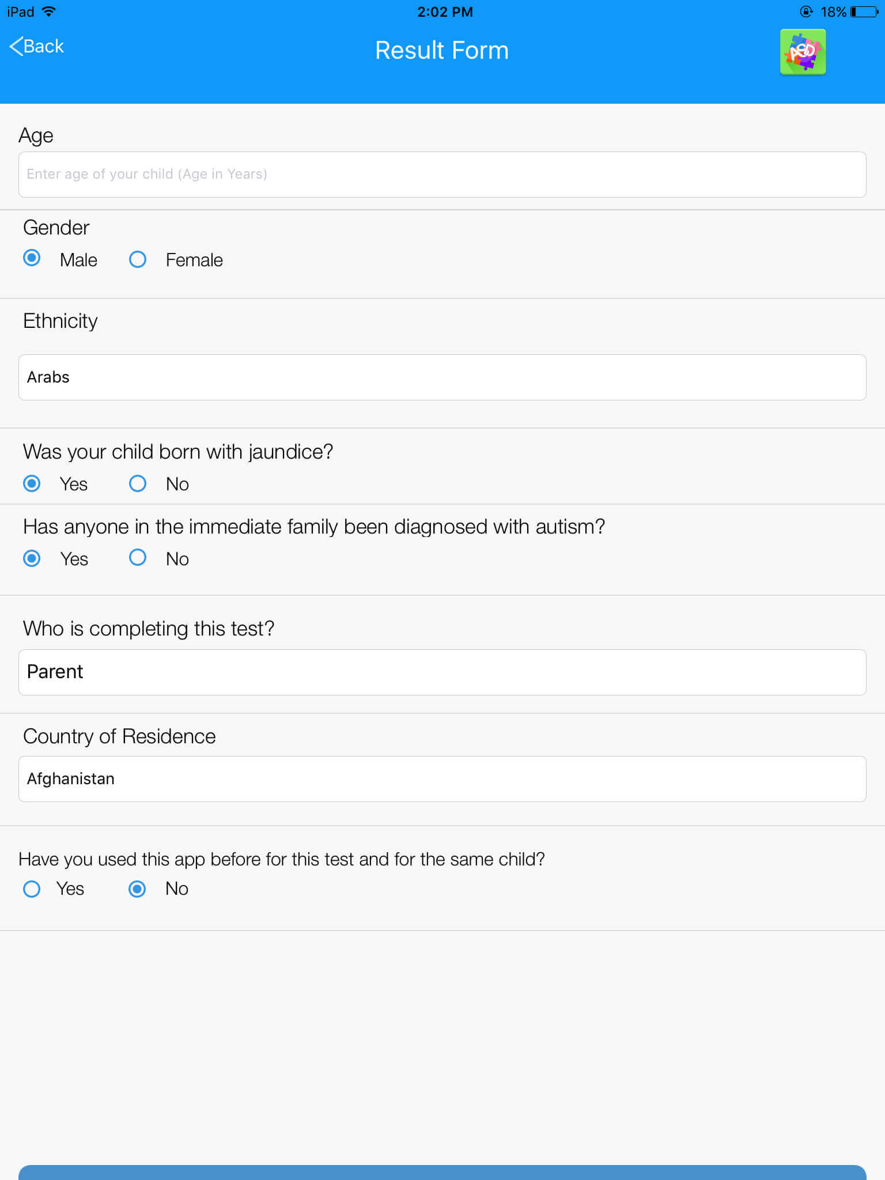Screen dimensions: 885x1180
Task: Select No for family autism diagnosis
Action: pos(138,557)
